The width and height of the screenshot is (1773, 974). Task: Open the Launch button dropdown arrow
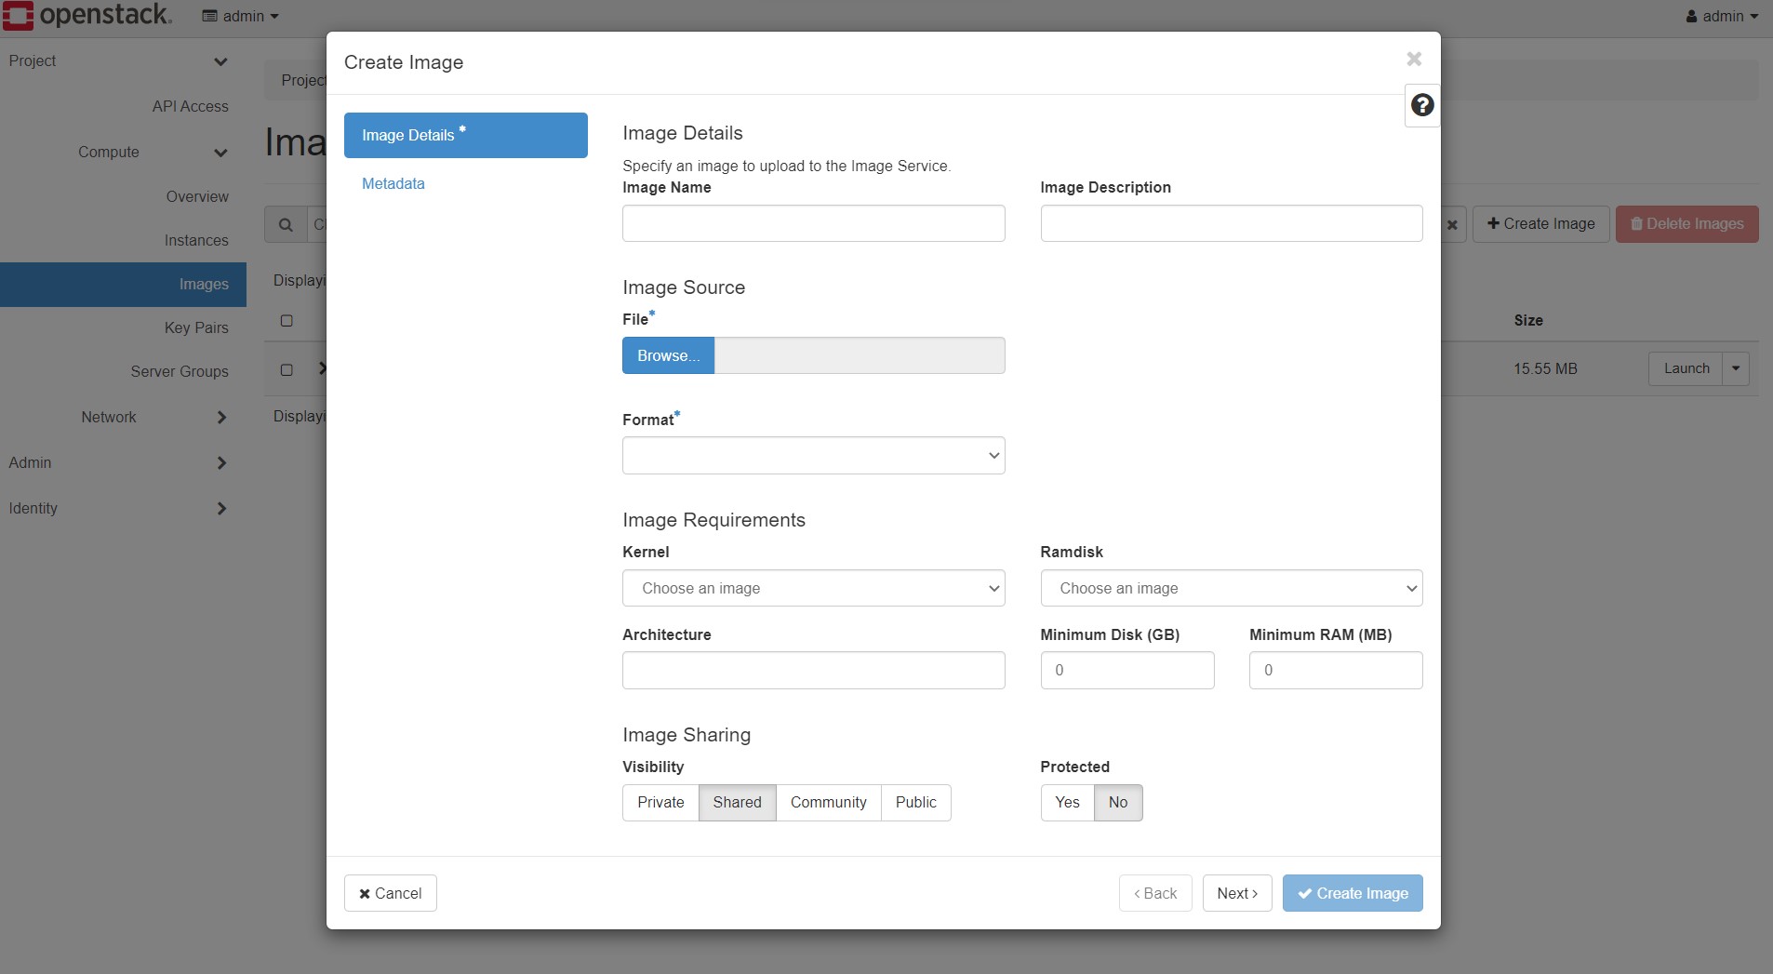pyautogui.click(x=1736, y=368)
